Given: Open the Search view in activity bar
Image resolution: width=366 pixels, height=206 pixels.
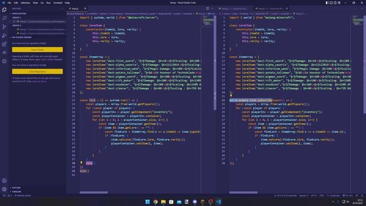Looking at the screenshot, I should point(4,18).
